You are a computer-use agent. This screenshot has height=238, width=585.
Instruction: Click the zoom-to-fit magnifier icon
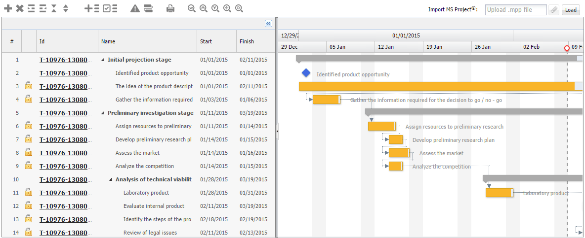point(227,8)
